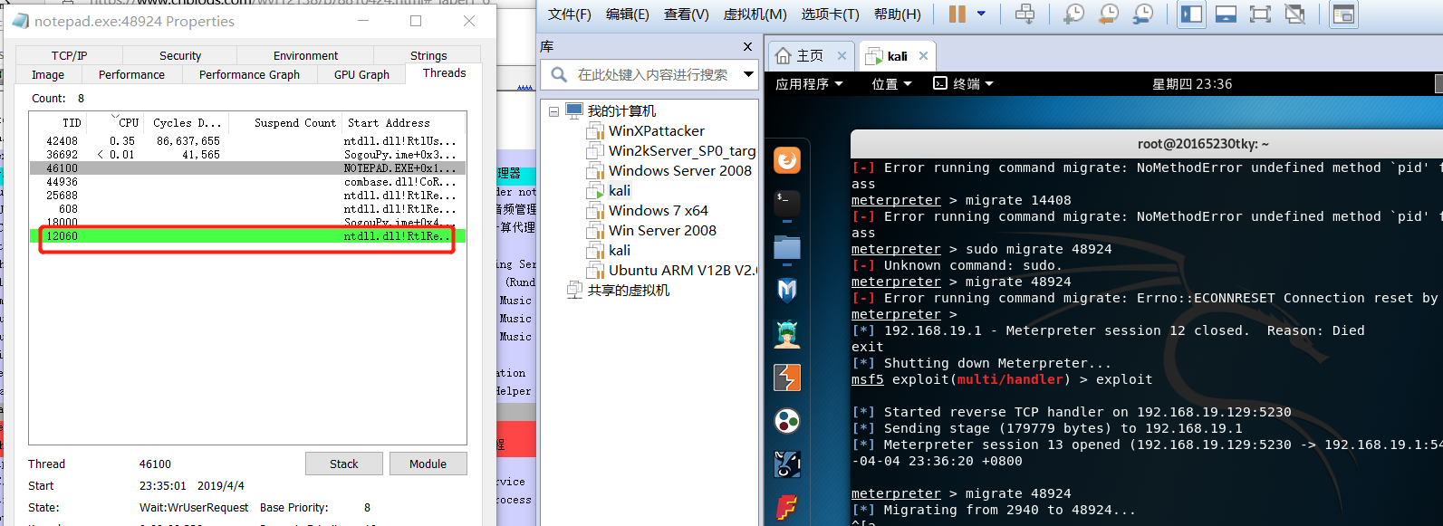Viewport: 1443px width, 526px height.
Task: Open the 编辑(E) menu
Action: (x=628, y=14)
